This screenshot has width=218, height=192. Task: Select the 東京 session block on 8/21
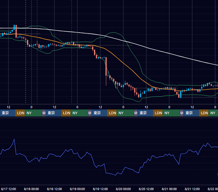point(191,113)
